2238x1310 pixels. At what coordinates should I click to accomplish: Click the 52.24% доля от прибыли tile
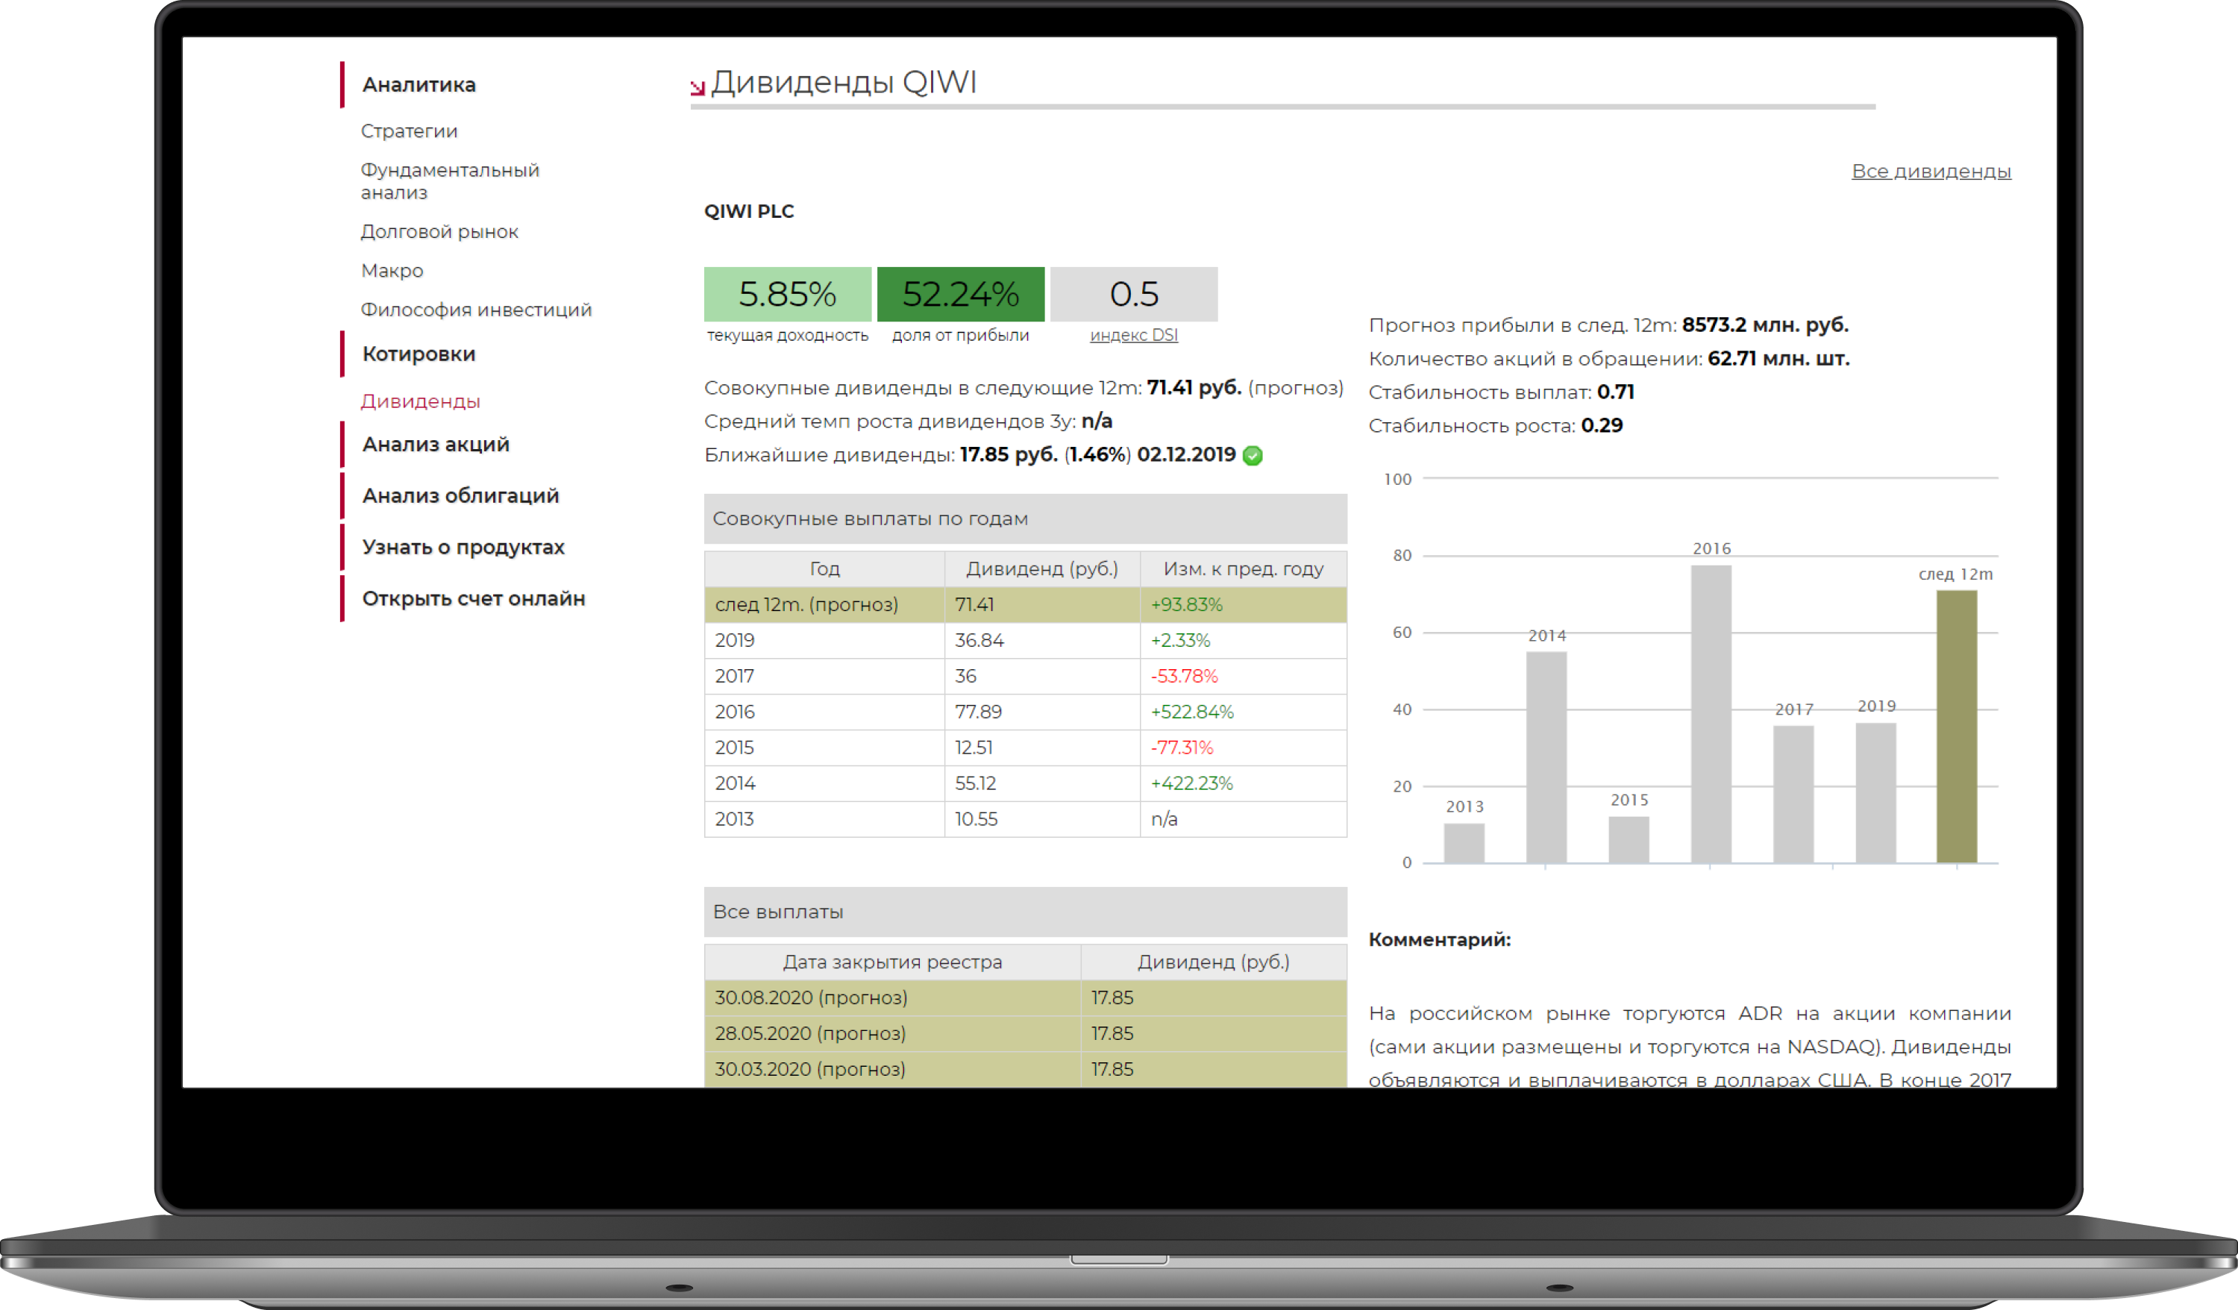(960, 294)
